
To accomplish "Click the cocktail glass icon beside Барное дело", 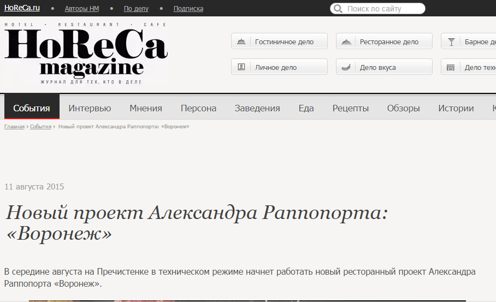I will (x=451, y=42).
